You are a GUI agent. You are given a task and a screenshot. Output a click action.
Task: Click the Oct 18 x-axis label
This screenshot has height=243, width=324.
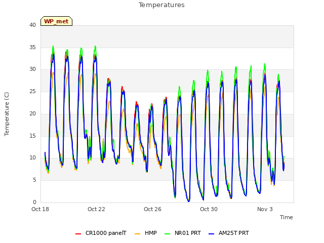tap(40, 209)
